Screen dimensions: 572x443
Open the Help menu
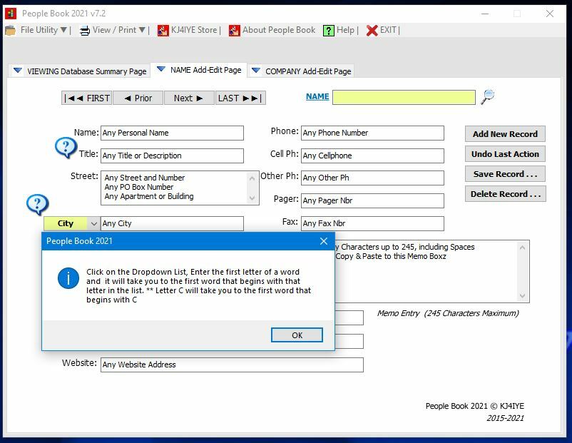(x=345, y=30)
